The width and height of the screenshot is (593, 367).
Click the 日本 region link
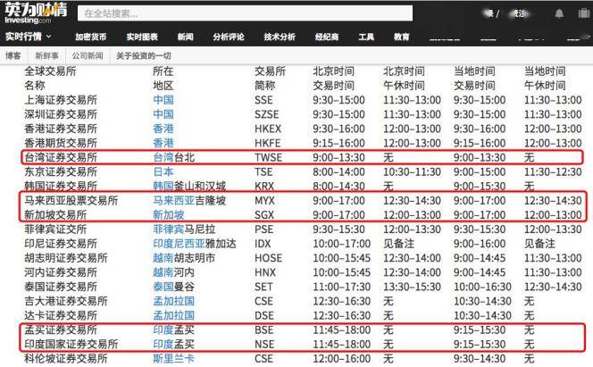click(x=163, y=172)
